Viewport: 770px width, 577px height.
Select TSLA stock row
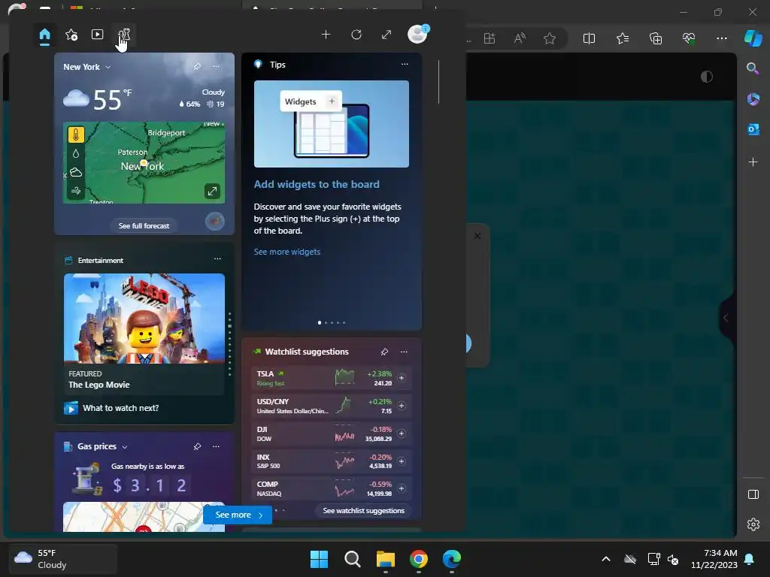point(332,379)
